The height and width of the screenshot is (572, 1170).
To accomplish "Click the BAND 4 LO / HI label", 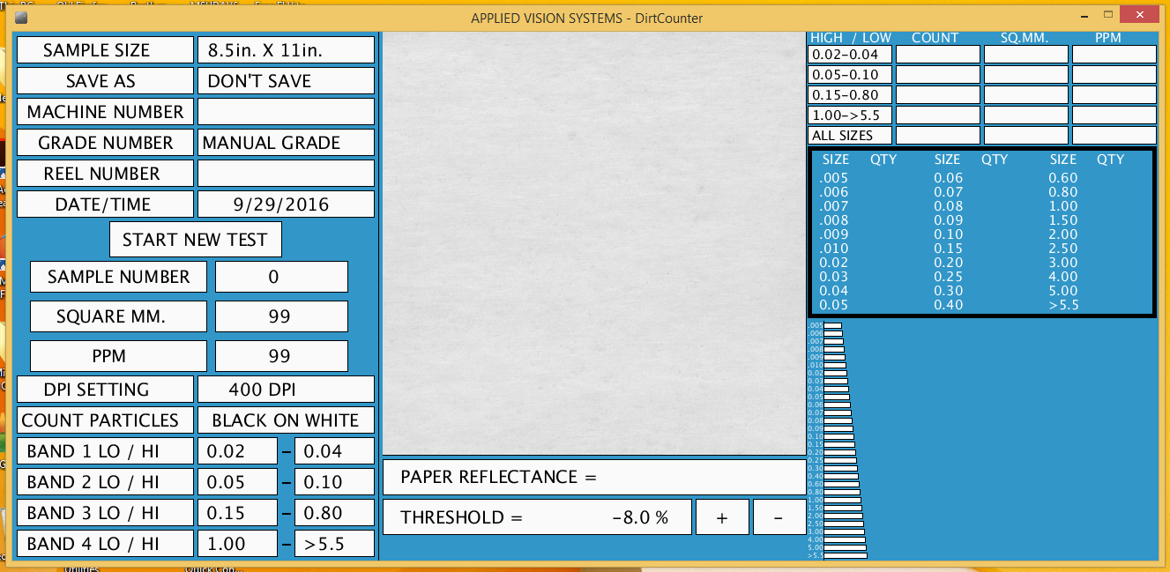I will [x=105, y=544].
